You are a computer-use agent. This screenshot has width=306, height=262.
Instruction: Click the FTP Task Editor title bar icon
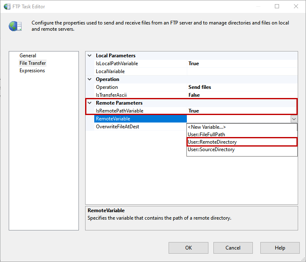(7, 6)
